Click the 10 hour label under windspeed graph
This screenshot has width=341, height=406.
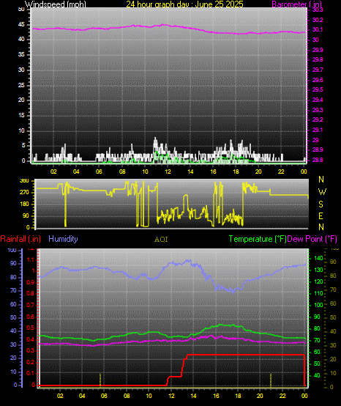[x=145, y=171]
